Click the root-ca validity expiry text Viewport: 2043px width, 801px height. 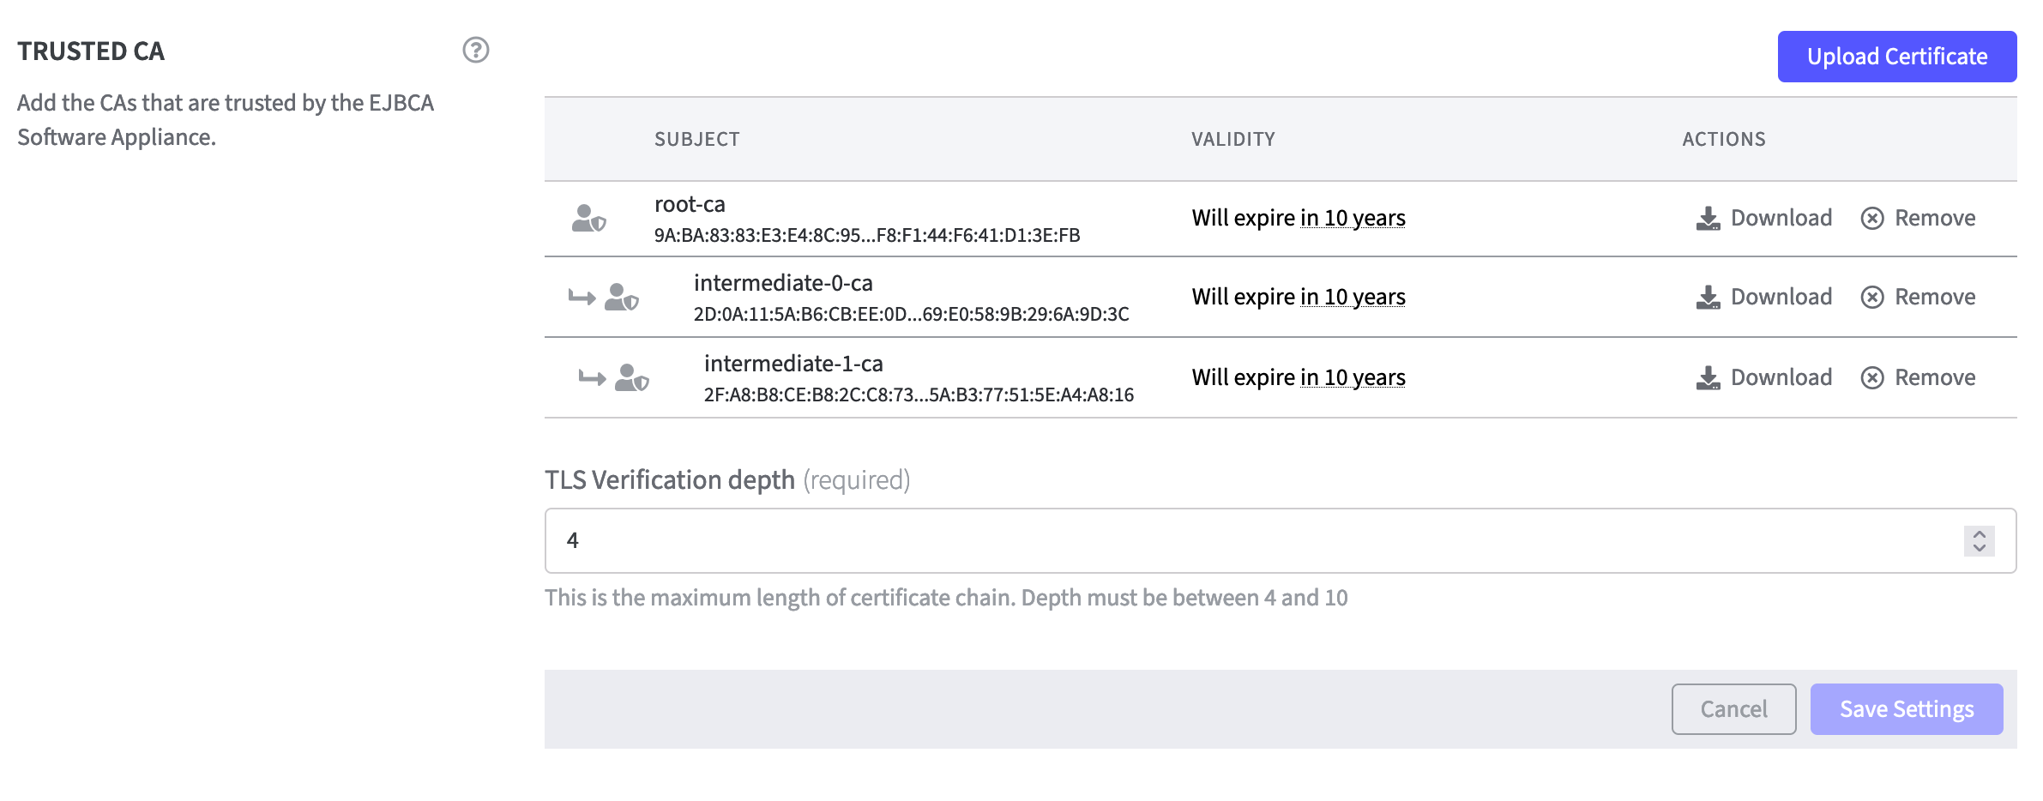1298,219
